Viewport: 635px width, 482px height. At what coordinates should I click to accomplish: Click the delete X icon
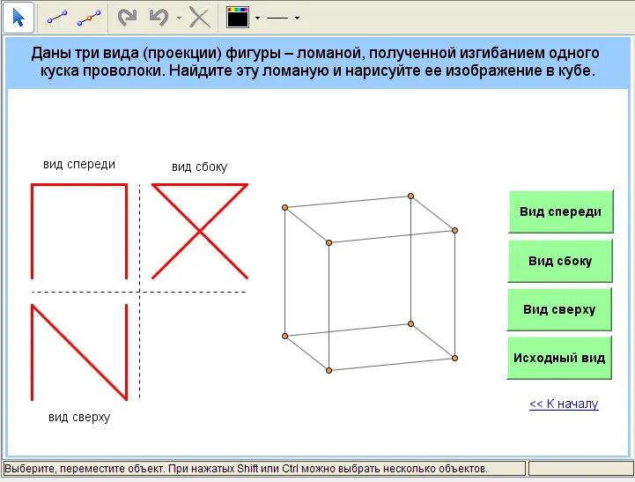click(x=200, y=18)
